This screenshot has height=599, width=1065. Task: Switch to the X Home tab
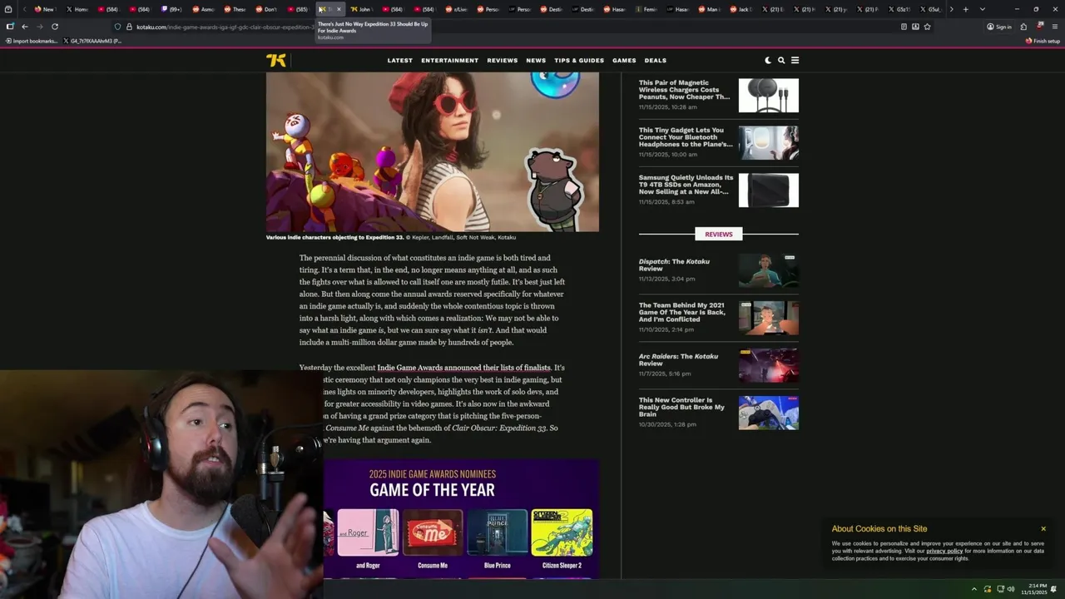click(x=77, y=9)
